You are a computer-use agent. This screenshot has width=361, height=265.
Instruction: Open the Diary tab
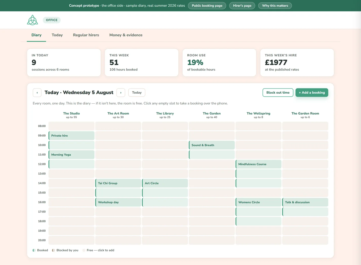36,35
